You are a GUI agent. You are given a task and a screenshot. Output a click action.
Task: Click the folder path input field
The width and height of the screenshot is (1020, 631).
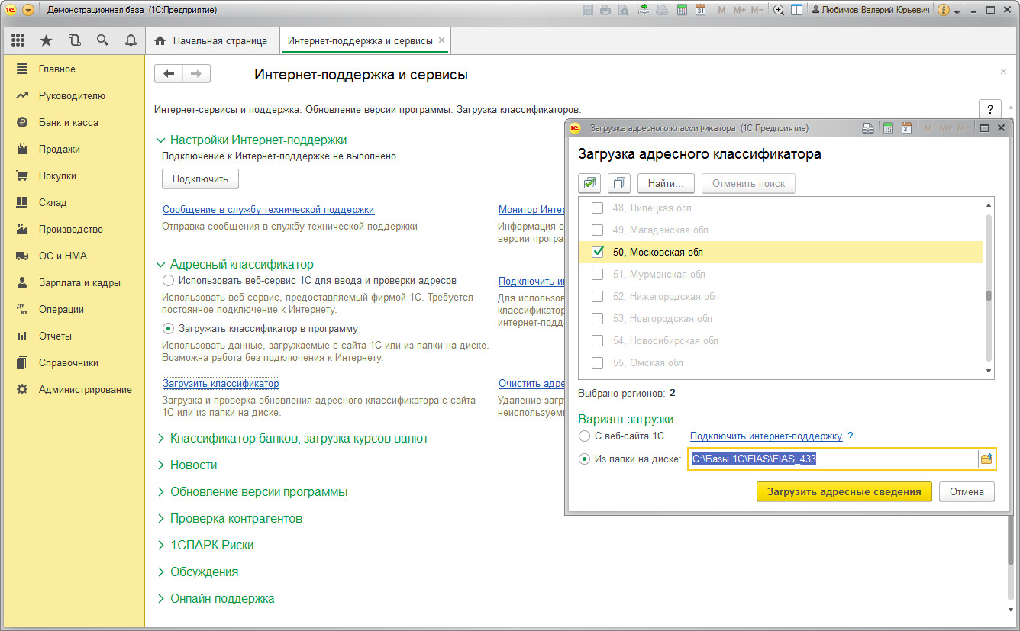coord(833,459)
